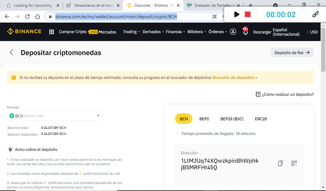Viewport: 326px width, 191px height.
Task: Open the apps grid menu icon
Action: tap(52, 32)
